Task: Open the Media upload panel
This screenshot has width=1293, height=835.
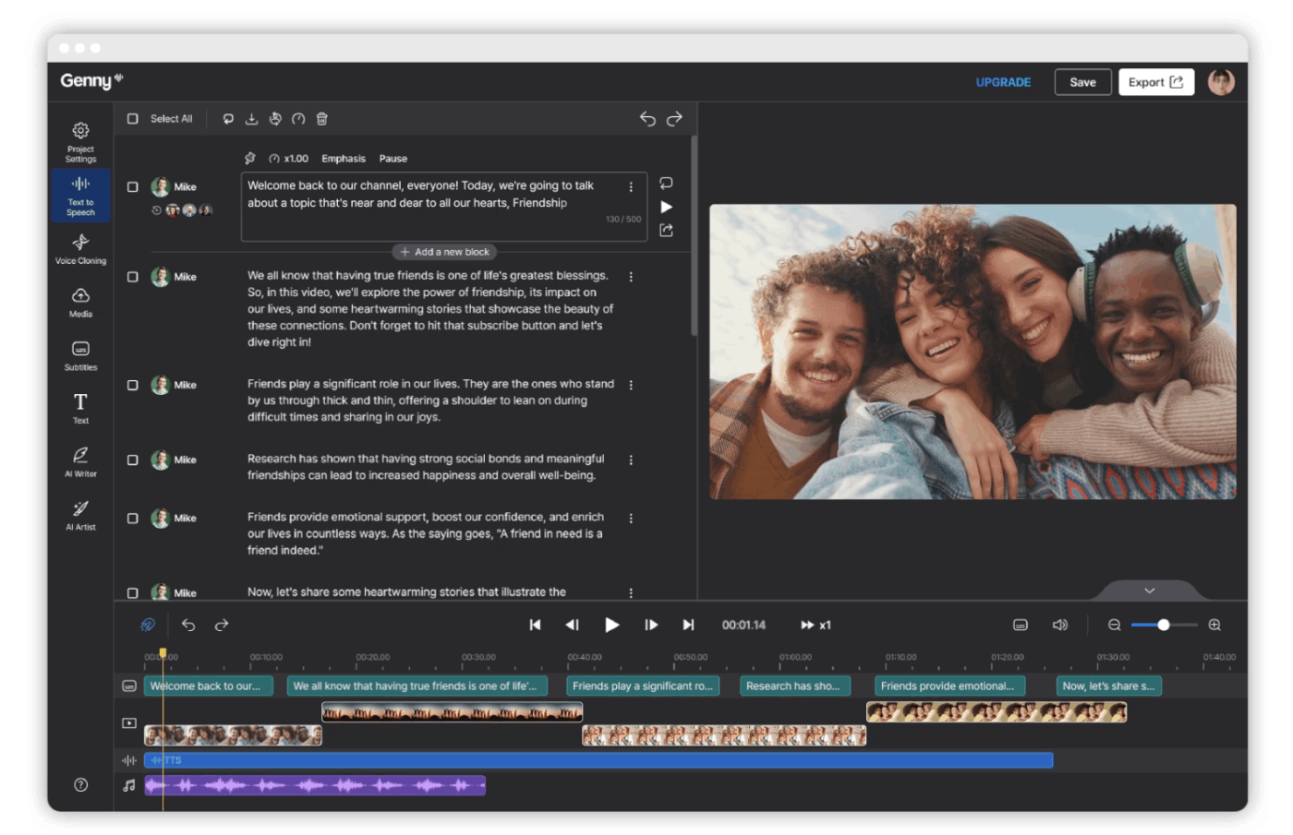Action: (x=80, y=301)
